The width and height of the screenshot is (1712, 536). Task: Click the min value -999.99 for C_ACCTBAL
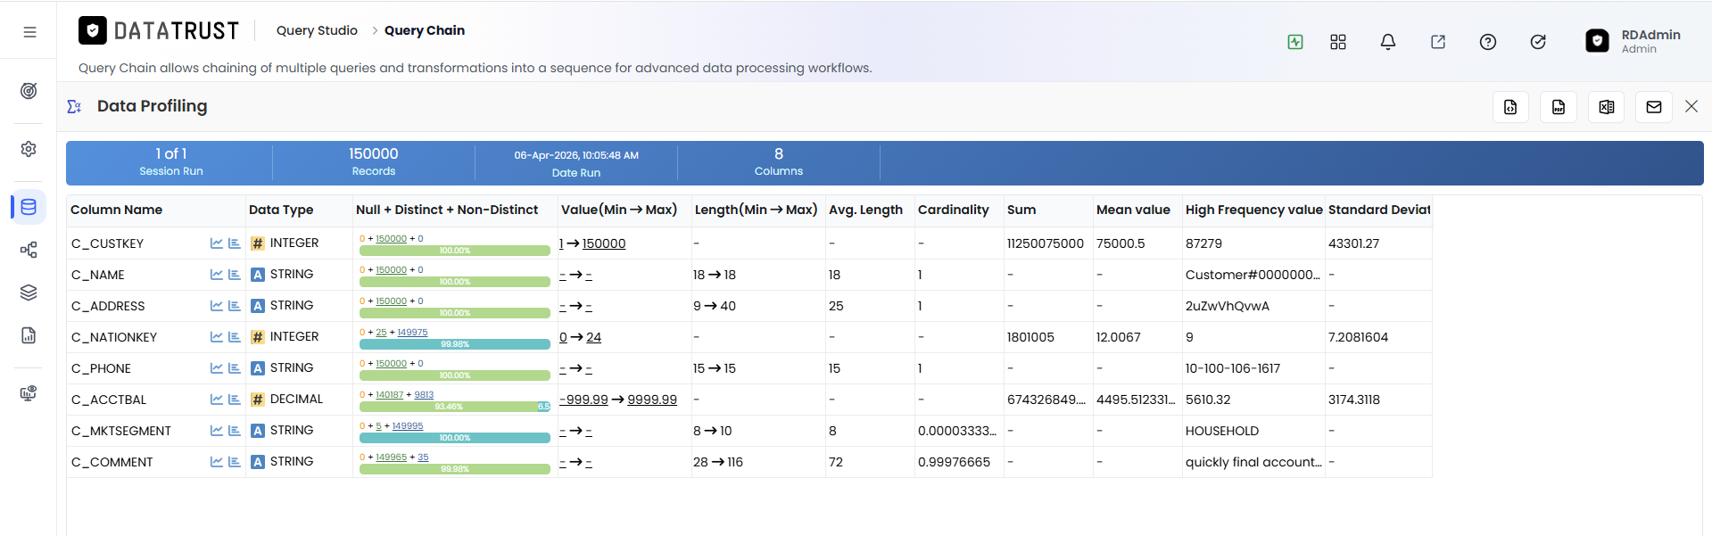point(583,400)
